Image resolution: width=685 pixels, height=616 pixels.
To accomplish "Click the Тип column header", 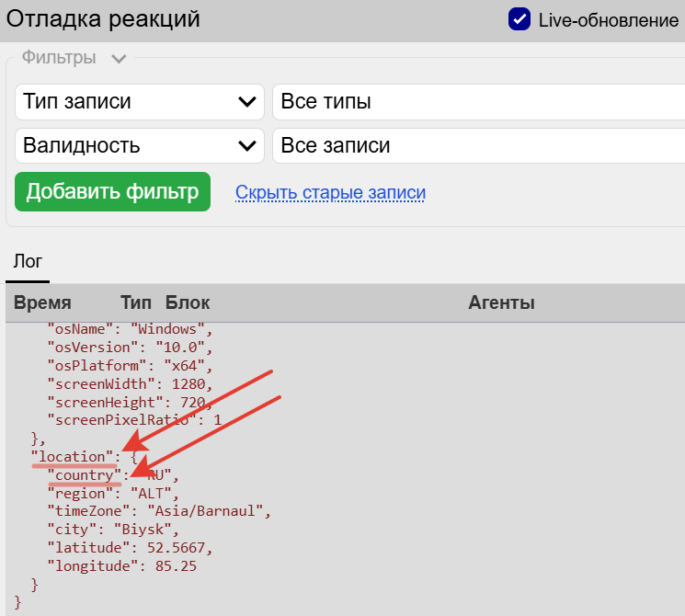I will point(136,302).
